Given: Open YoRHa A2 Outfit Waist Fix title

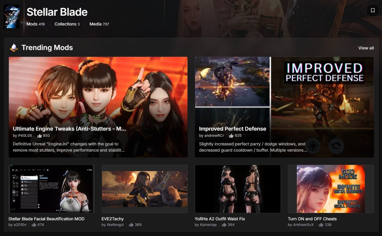Looking at the screenshot, I should point(220,219).
